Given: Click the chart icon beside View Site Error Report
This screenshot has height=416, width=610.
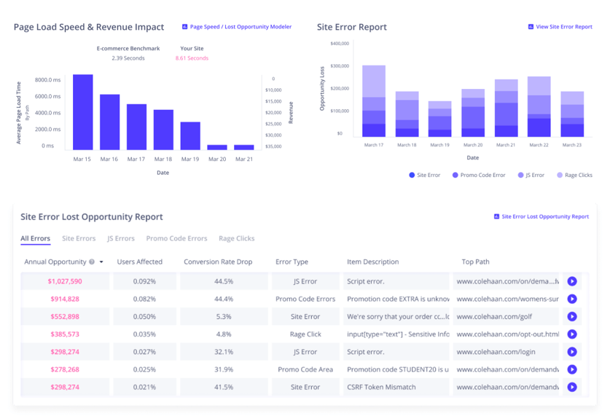Looking at the screenshot, I should (531, 27).
